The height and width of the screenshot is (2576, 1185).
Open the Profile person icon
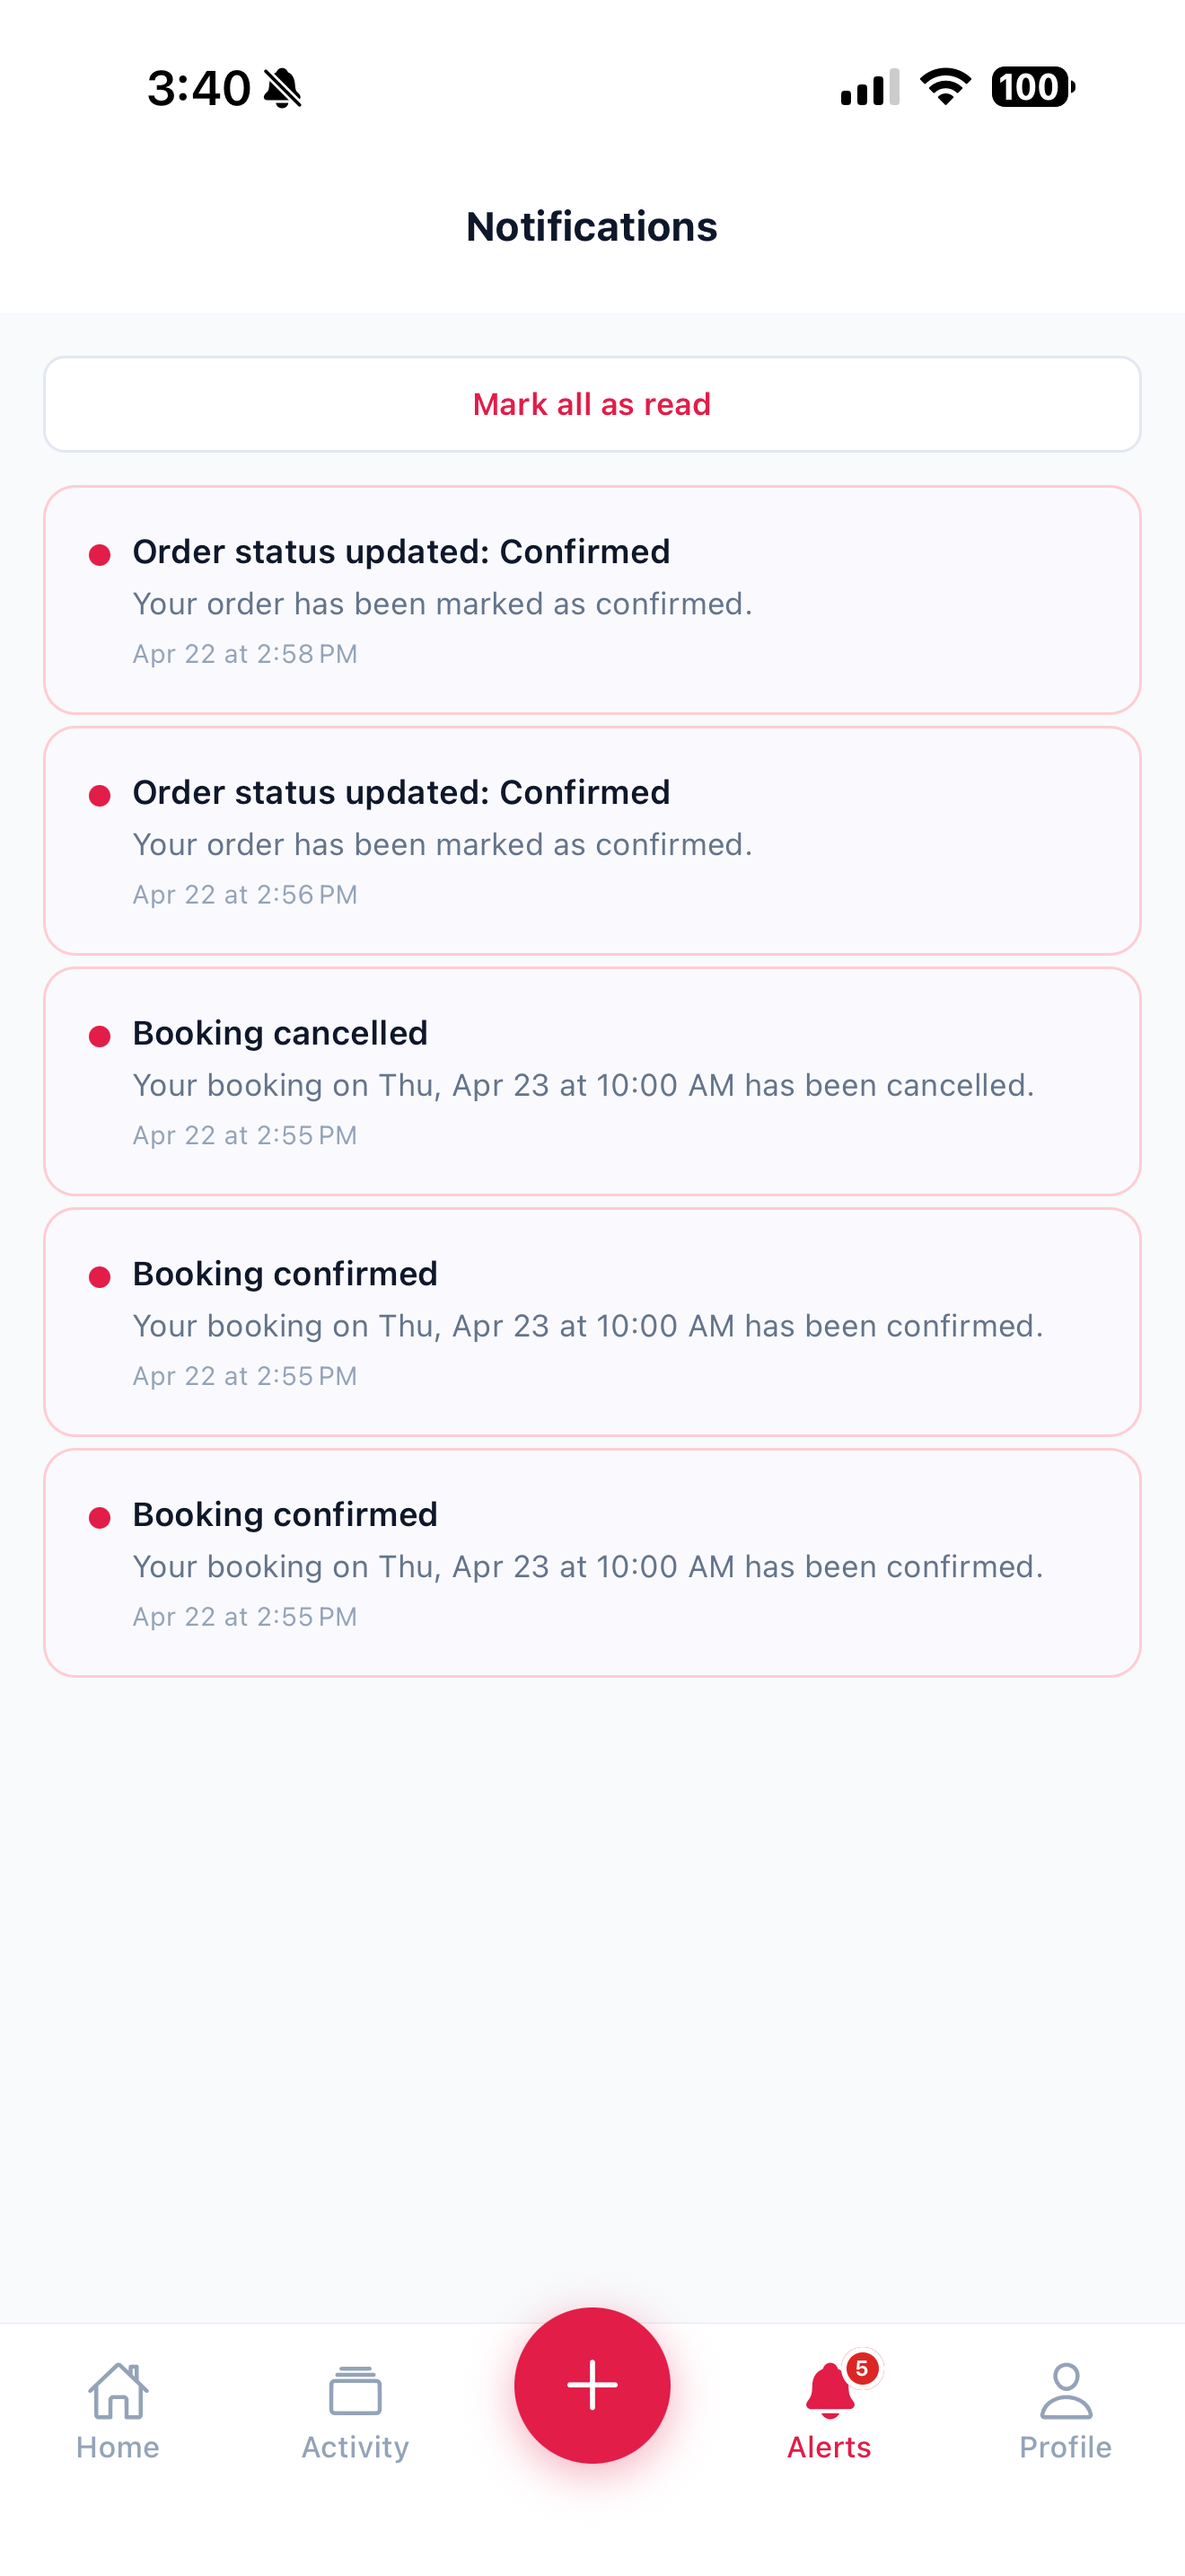(1065, 2390)
